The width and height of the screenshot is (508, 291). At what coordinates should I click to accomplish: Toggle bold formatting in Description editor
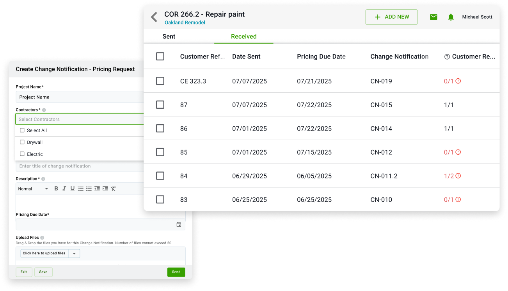[56, 189]
